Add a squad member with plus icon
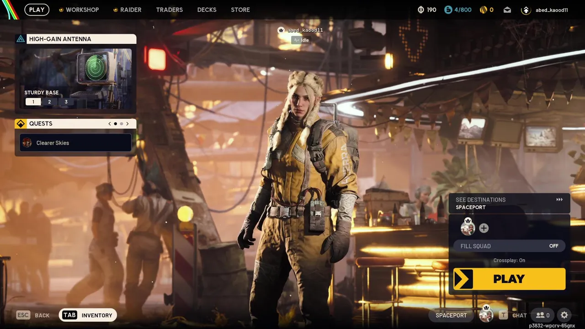This screenshot has width=585, height=329. point(484,228)
